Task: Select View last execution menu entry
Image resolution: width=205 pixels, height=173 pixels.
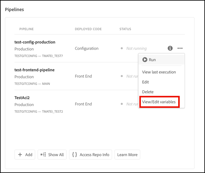Action: pos(159,72)
